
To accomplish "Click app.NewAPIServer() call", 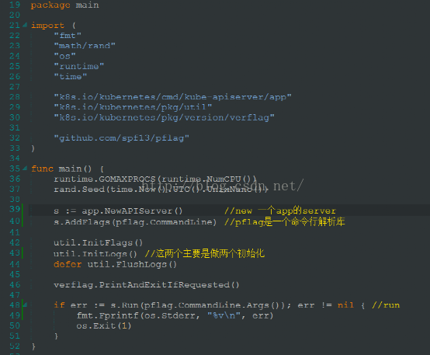I will [132, 211].
